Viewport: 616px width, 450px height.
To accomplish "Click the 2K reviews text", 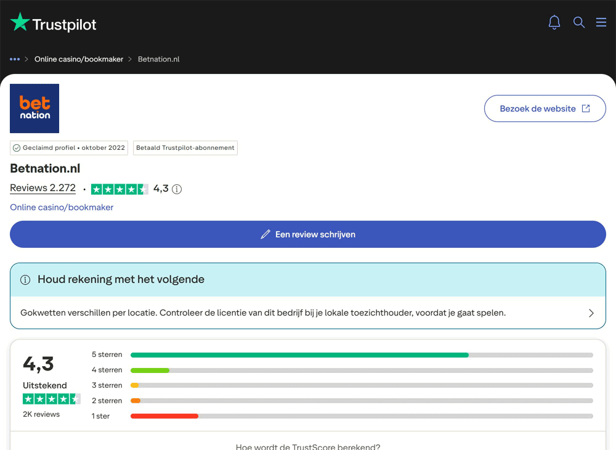I will tap(41, 414).
